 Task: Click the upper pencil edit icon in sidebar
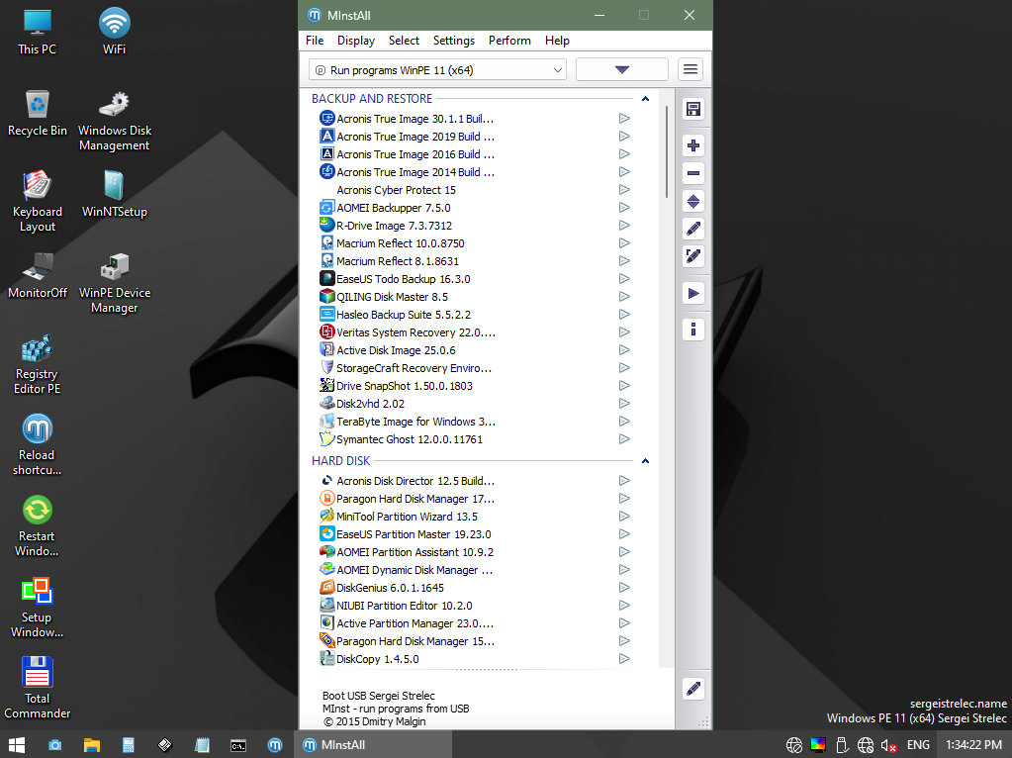pyautogui.click(x=693, y=229)
